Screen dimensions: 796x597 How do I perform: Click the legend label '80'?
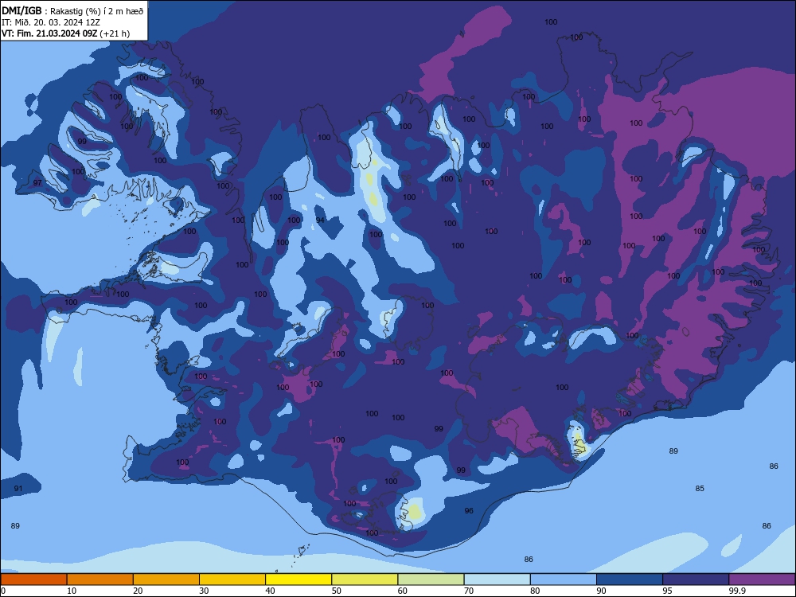pyautogui.click(x=535, y=591)
